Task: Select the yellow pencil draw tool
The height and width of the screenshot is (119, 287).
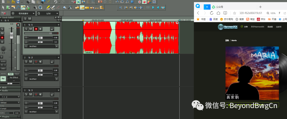Action: click(48, 7)
